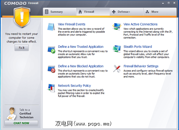179x130 pixels.
Task: Open the Defense+ tab
Action: tap(127, 12)
